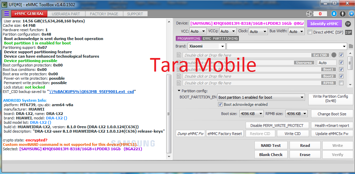The width and height of the screenshot is (355, 174).
Task: Click the Read button
Action: click(305, 146)
